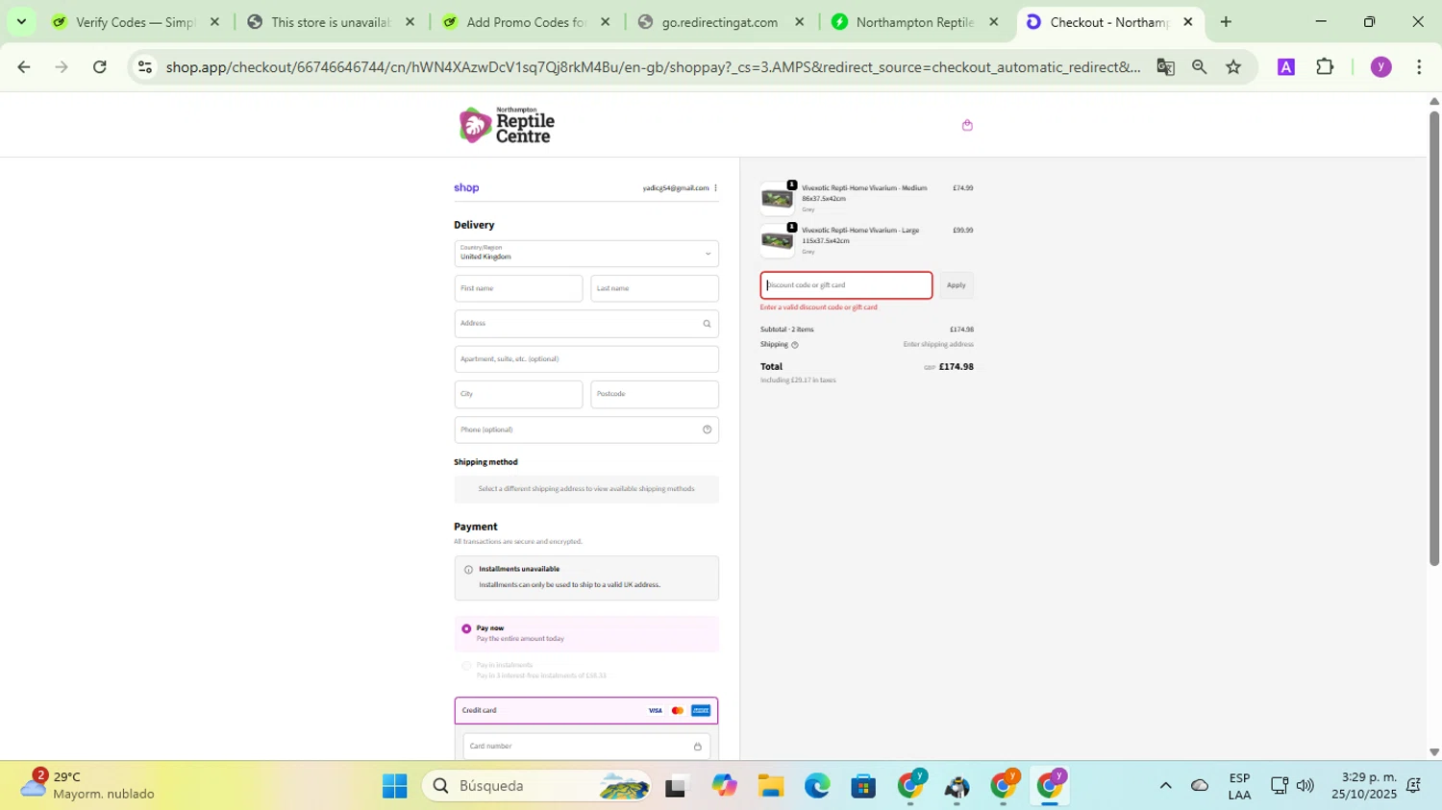
Task: Click the First name field
Action: pyautogui.click(x=518, y=288)
